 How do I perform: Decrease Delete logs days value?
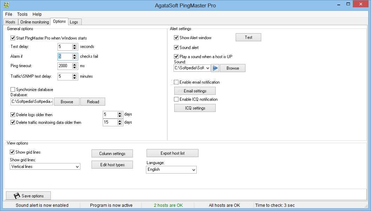(x=120, y=116)
